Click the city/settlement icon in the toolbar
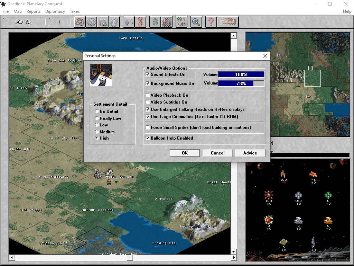The width and height of the screenshot is (354, 266). 80,22
